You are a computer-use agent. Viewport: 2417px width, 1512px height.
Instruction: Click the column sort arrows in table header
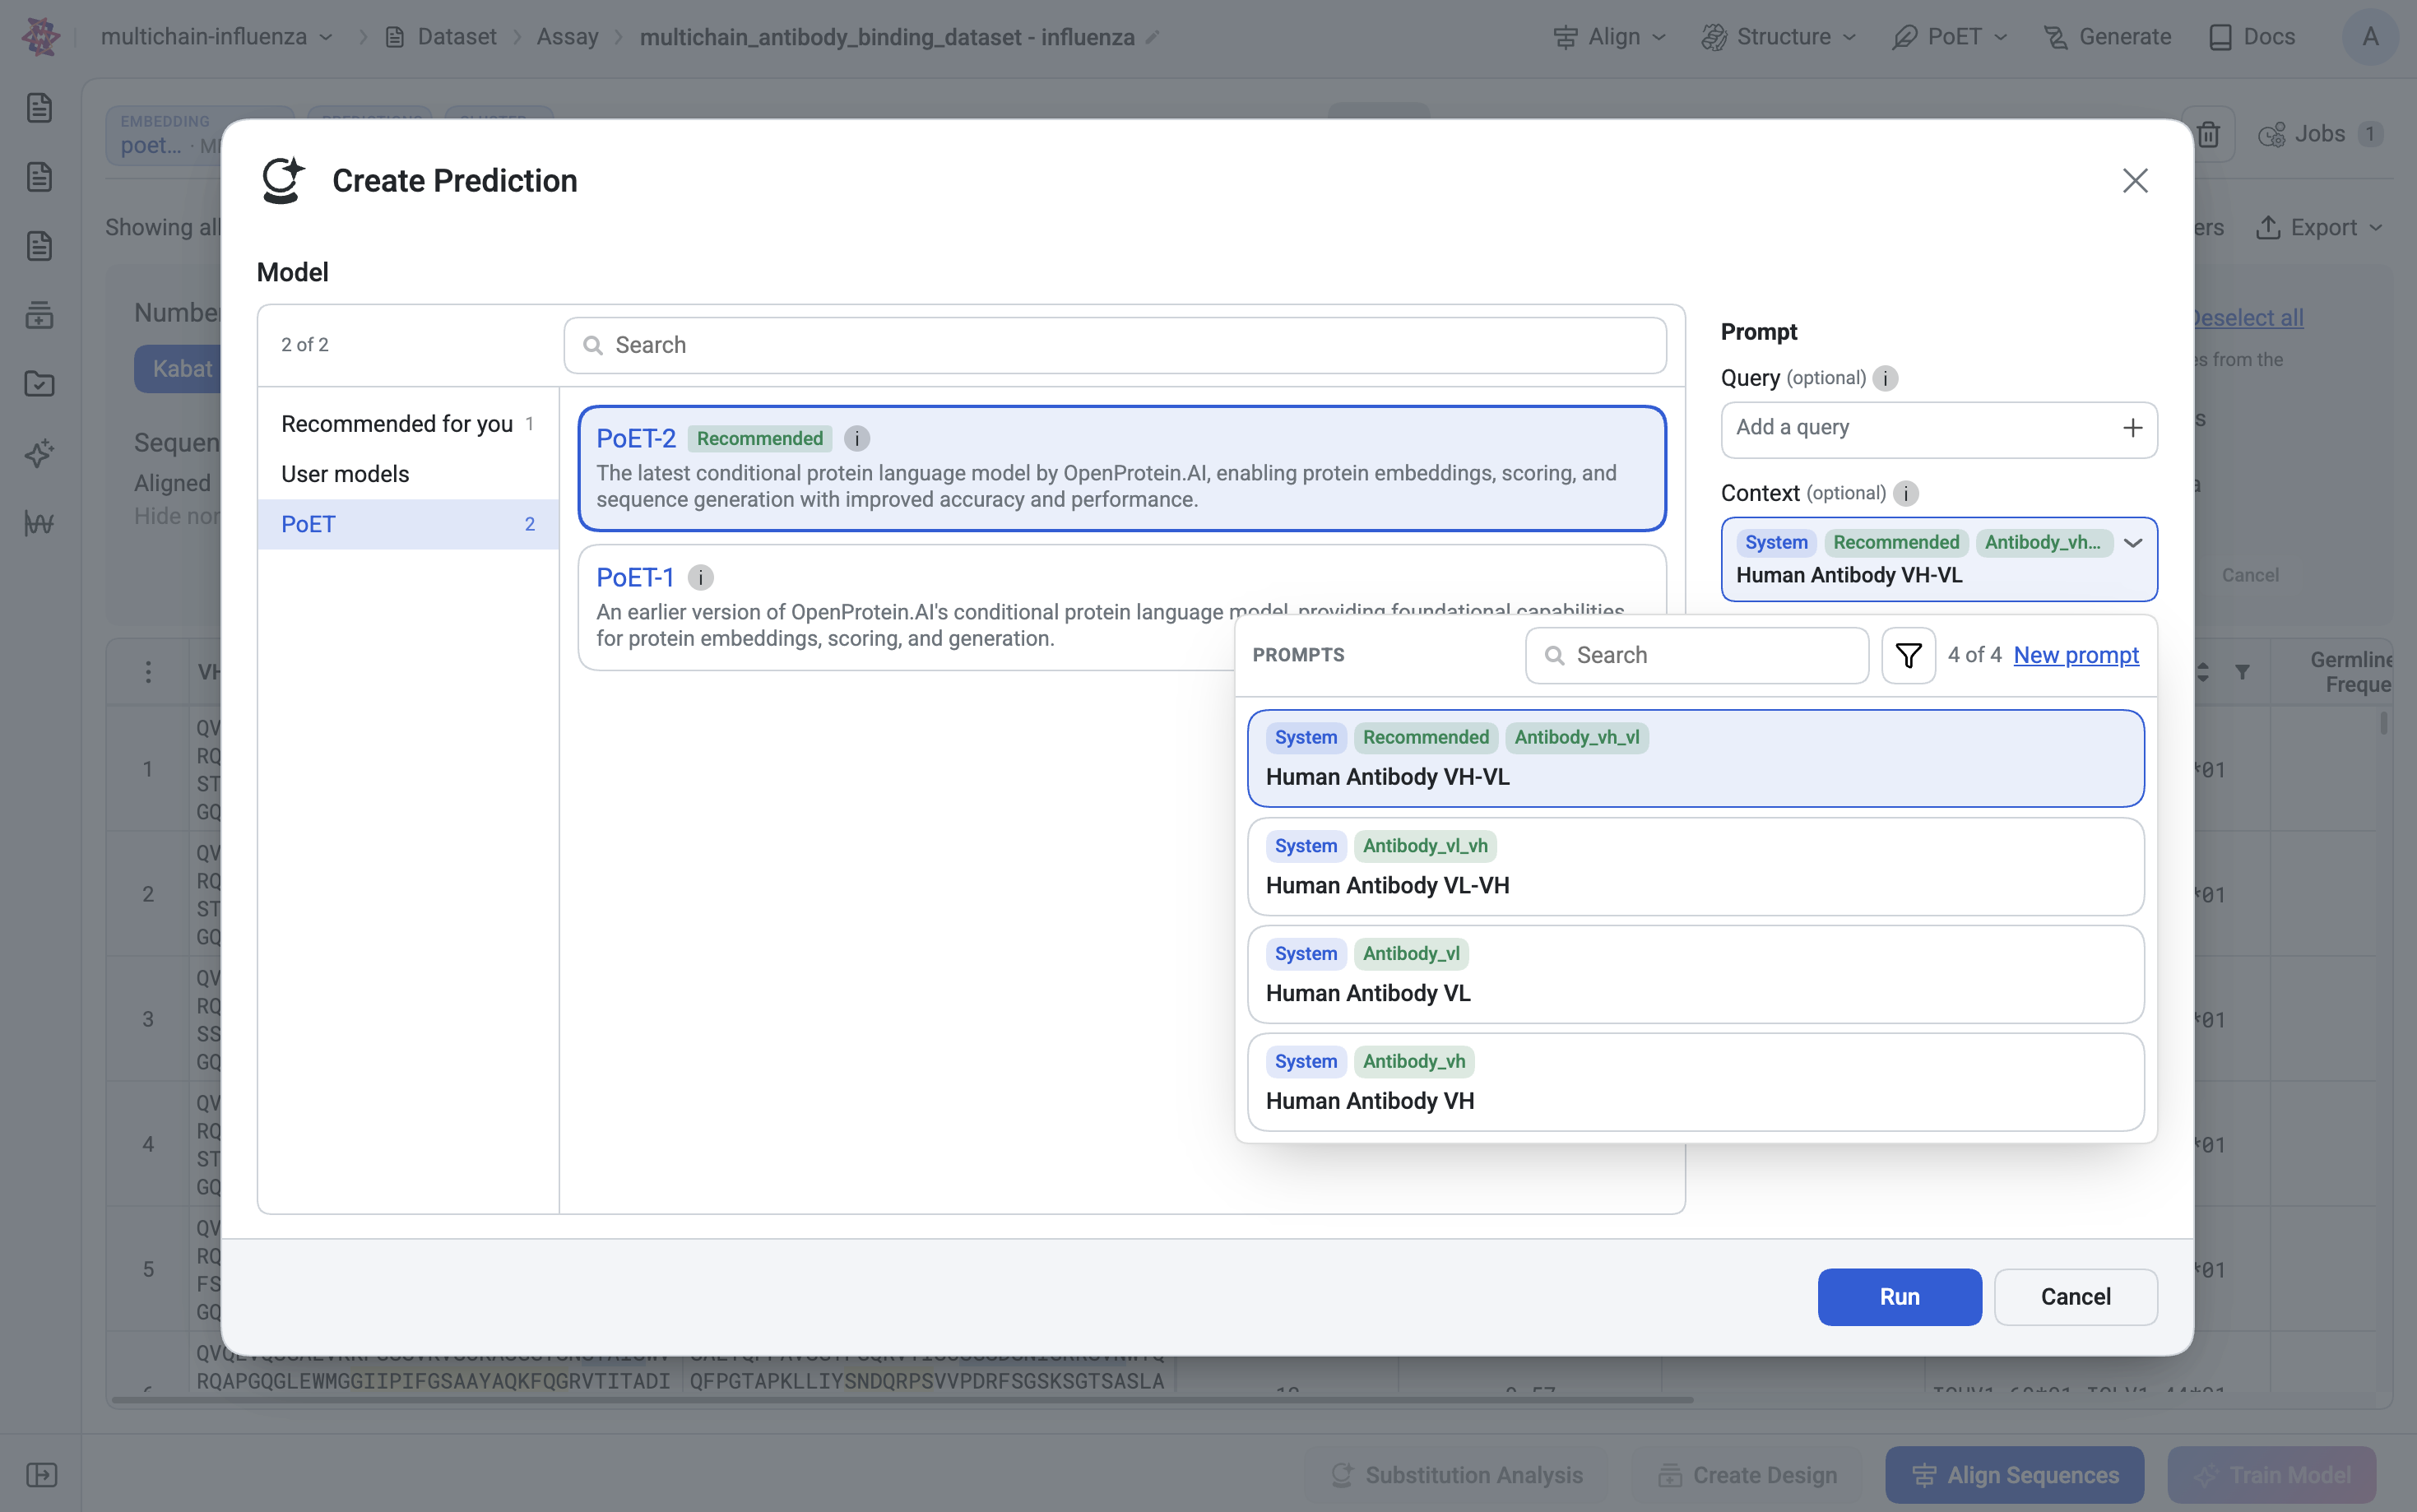pyautogui.click(x=2203, y=672)
